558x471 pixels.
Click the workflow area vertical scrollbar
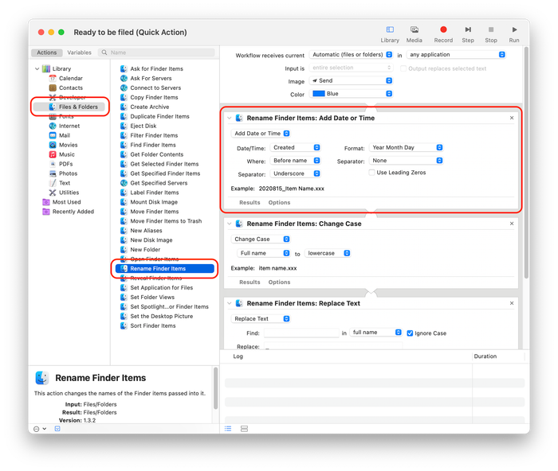pos(526,162)
